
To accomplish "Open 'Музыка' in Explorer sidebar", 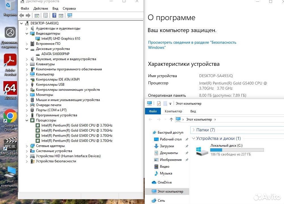I will [163, 173].
